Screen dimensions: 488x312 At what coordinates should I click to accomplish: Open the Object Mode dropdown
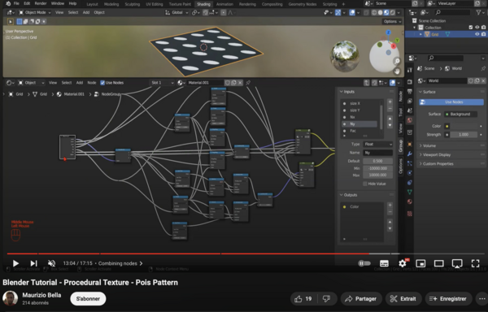click(x=34, y=13)
